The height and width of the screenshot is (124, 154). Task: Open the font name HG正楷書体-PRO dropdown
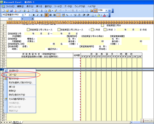23,15
